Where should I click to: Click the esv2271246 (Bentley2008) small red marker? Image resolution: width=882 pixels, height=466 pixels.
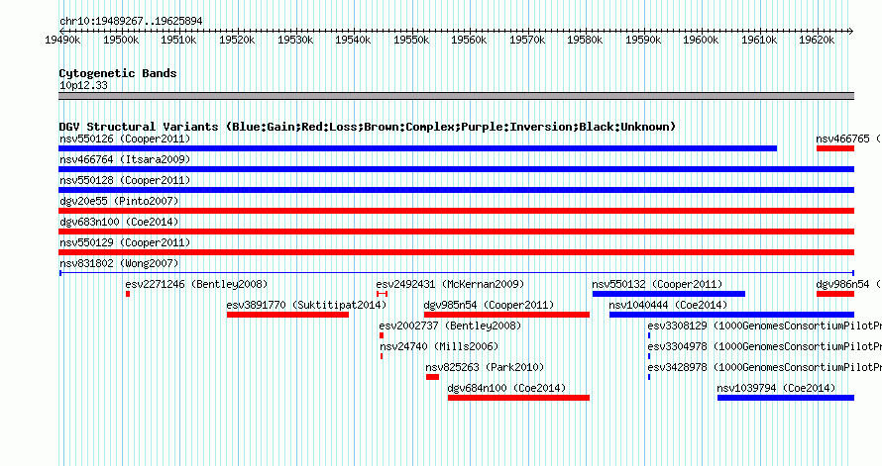128,294
